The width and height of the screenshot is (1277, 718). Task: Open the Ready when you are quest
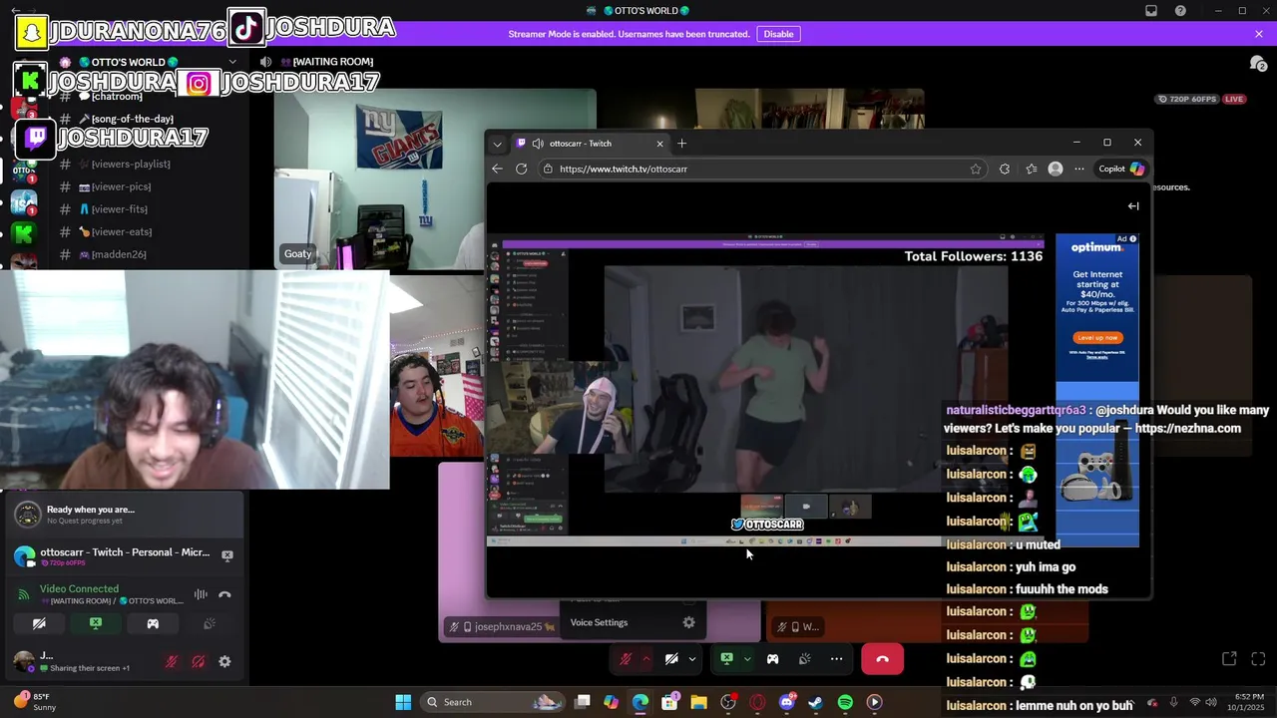click(x=127, y=515)
